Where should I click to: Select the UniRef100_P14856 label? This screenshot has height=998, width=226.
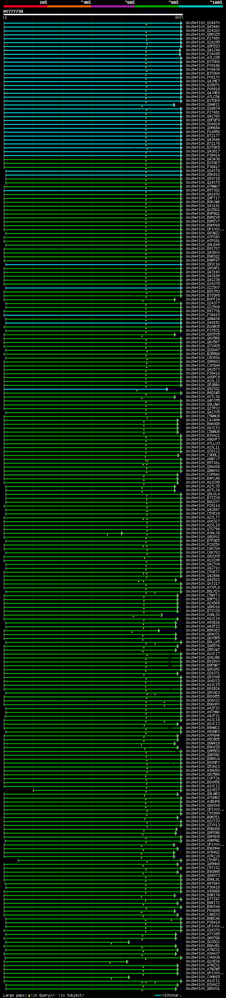coord(203,132)
